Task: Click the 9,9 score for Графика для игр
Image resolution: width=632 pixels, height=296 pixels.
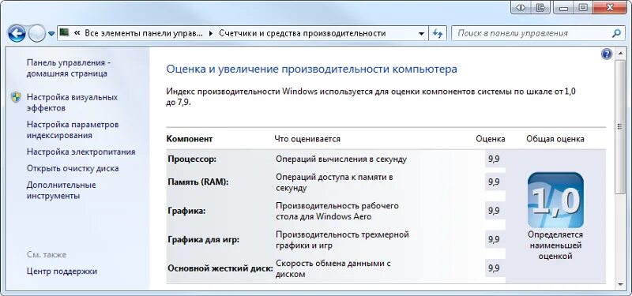Action: pyautogui.click(x=494, y=239)
